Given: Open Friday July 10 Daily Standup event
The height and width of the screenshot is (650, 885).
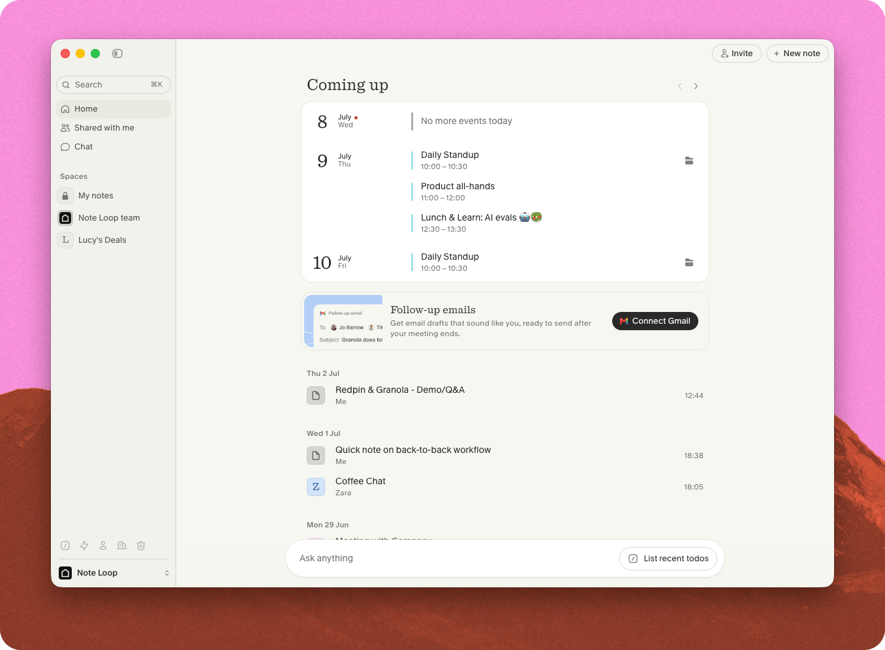Looking at the screenshot, I should coord(450,262).
